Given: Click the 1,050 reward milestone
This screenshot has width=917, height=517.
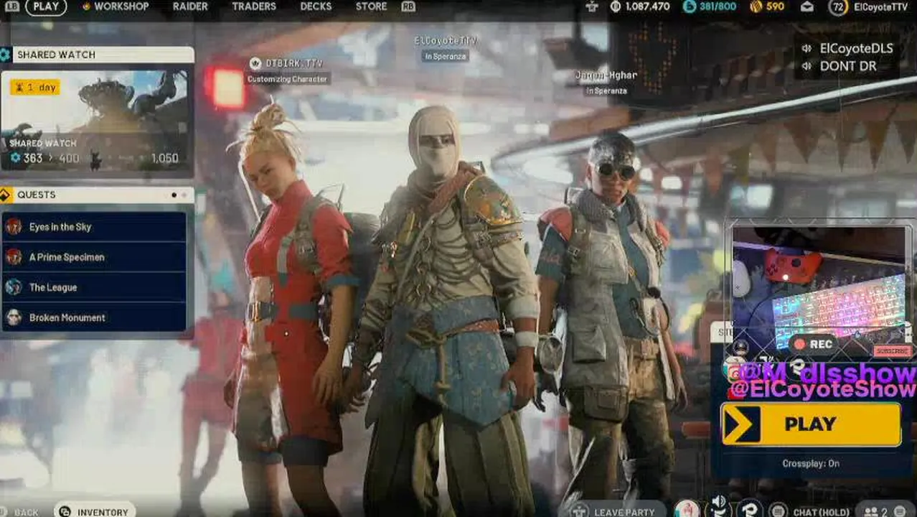Looking at the screenshot, I should (x=165, y=159).
